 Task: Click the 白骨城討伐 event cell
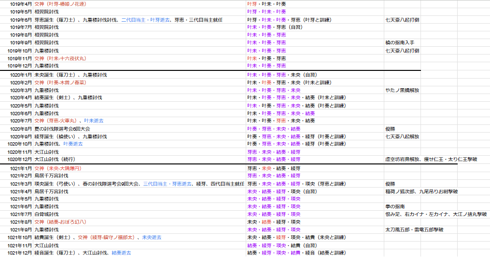click(x=46, y=214)
